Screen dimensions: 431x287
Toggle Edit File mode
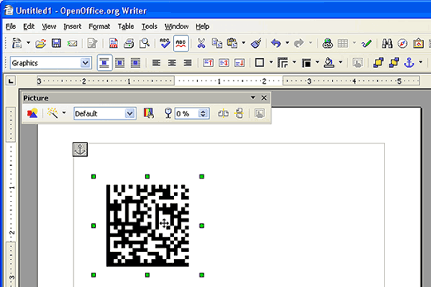(x=93, y=43)
